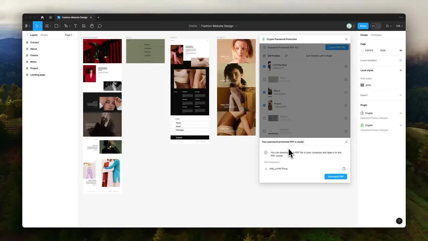Open local variables settings icon

click(401, 61)
